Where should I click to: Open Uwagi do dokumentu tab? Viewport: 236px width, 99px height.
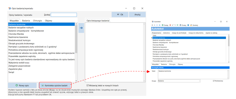click(196, 33)
